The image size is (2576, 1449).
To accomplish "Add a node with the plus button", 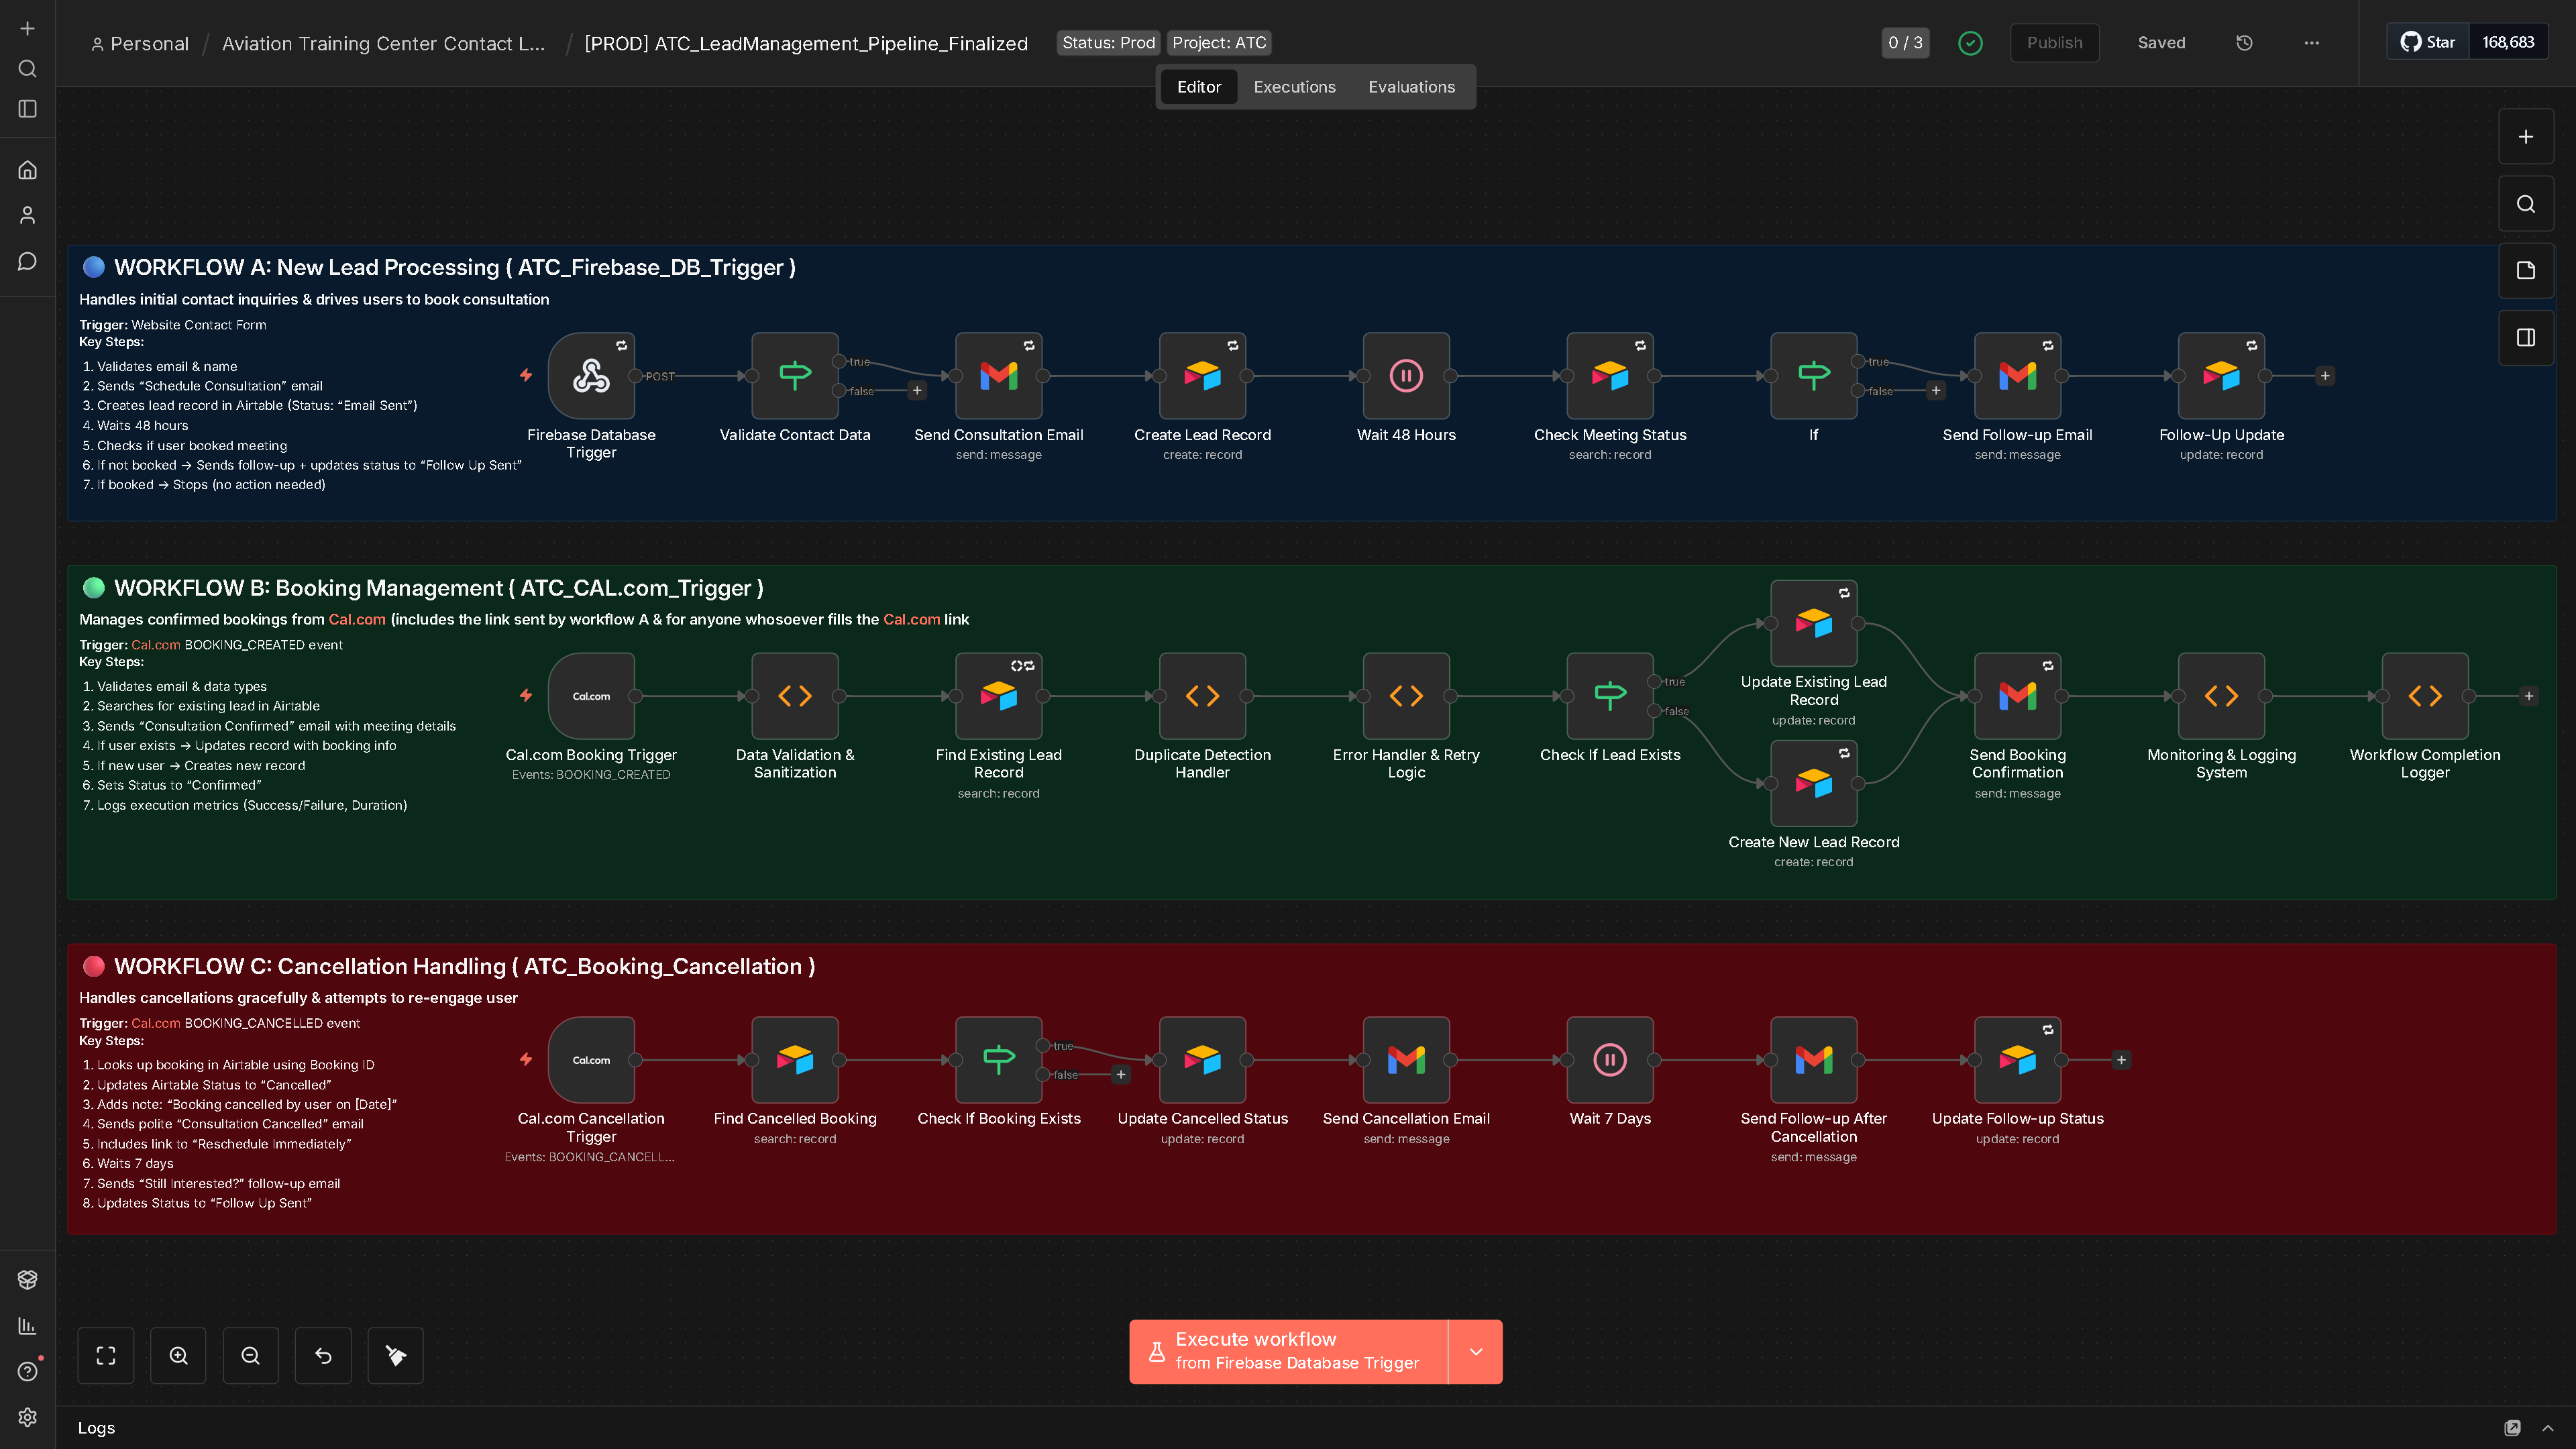I will pyautogui.click(x=2525, y=137).
